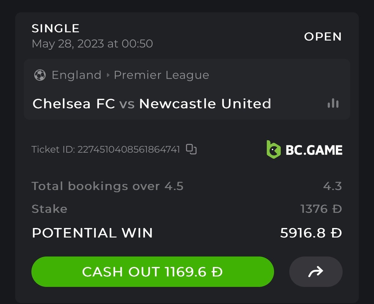374x304 pixels.
Task: Click the Newcastle United team name
Action: coord(205,104)
